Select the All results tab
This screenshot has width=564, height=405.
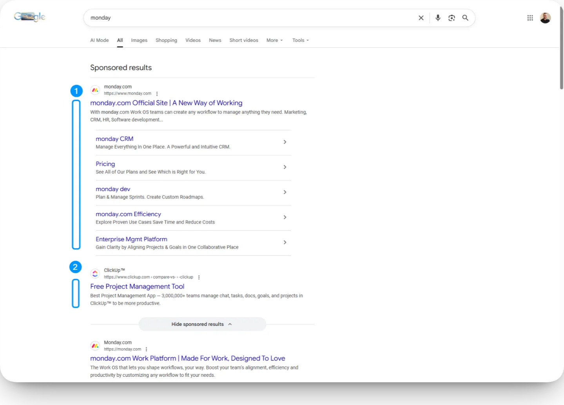[x=120, y=40]
